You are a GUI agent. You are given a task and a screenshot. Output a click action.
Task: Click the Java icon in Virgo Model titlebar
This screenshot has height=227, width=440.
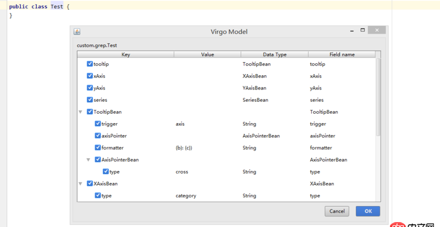click(x=77, y=31)
